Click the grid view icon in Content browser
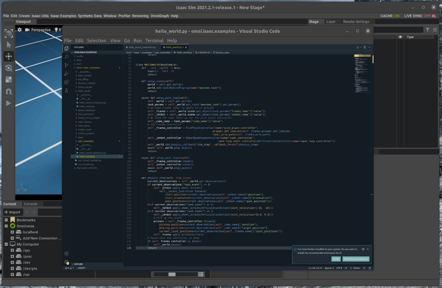 pos(201,274)
